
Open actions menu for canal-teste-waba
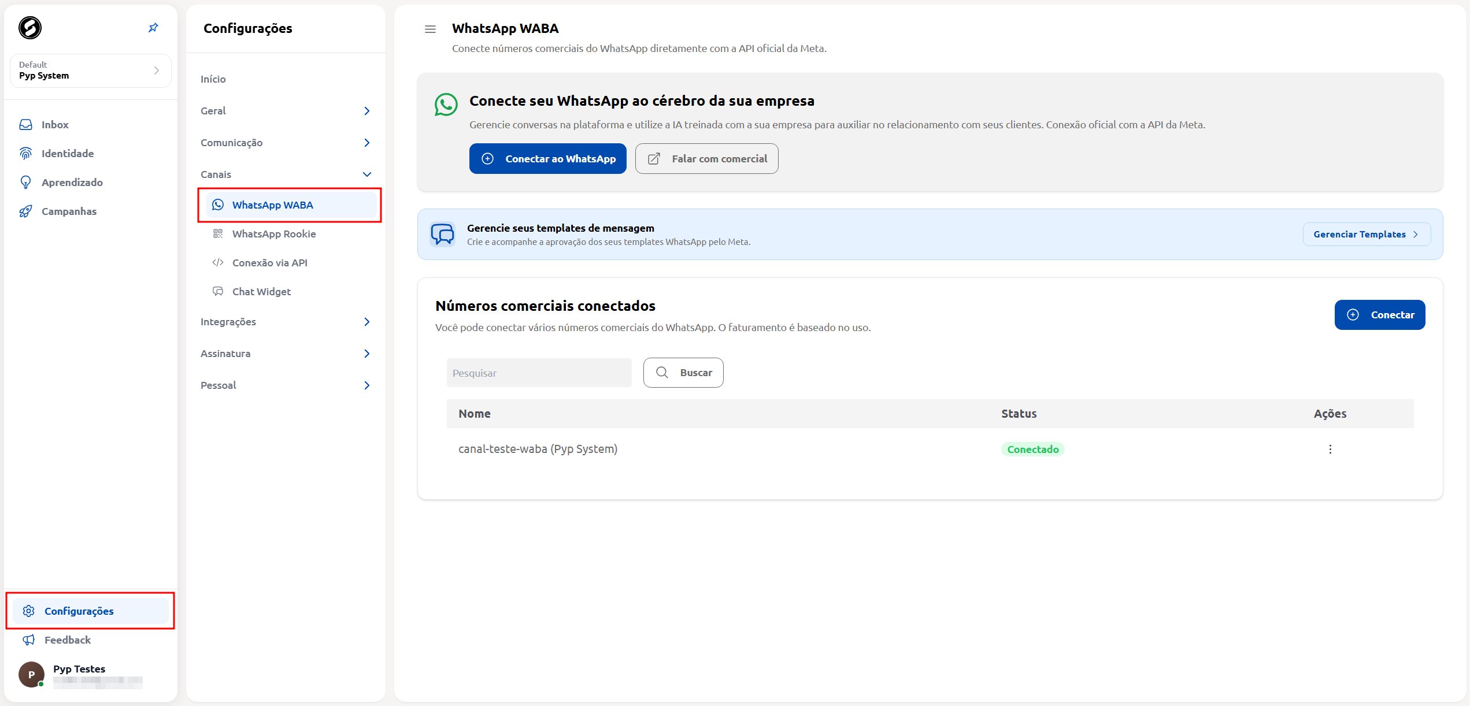1330,449
